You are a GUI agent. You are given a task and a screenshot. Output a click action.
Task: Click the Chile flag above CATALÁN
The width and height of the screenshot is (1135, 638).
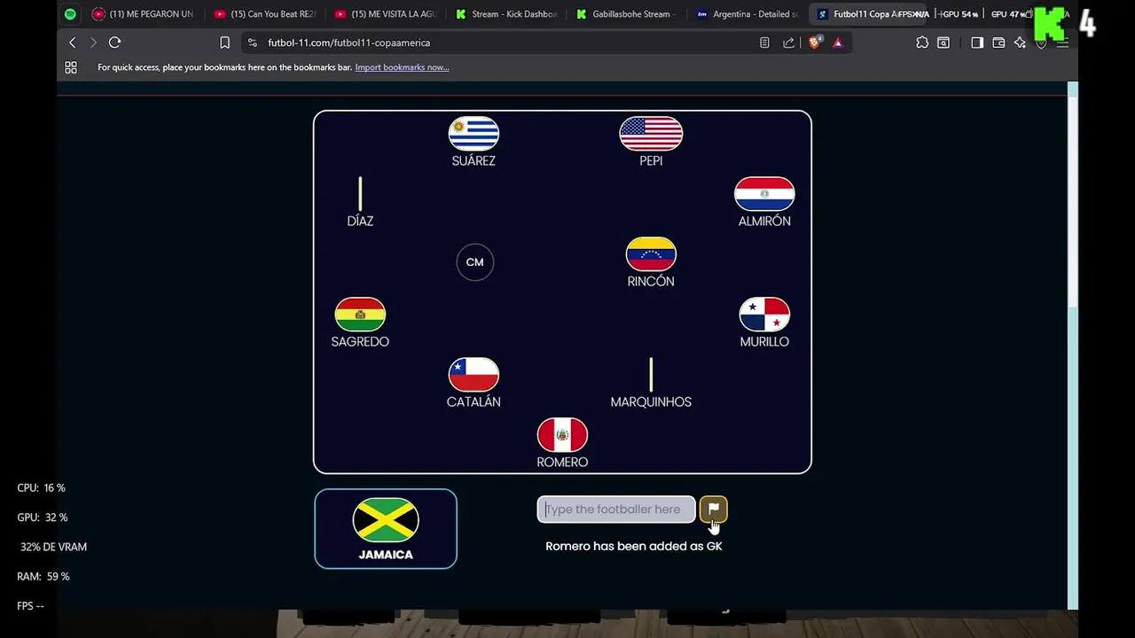(474, 375)
